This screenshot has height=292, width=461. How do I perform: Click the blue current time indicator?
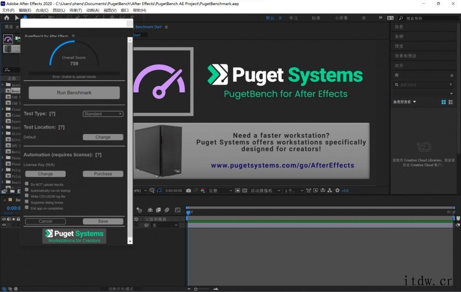(x=188, y=212)
